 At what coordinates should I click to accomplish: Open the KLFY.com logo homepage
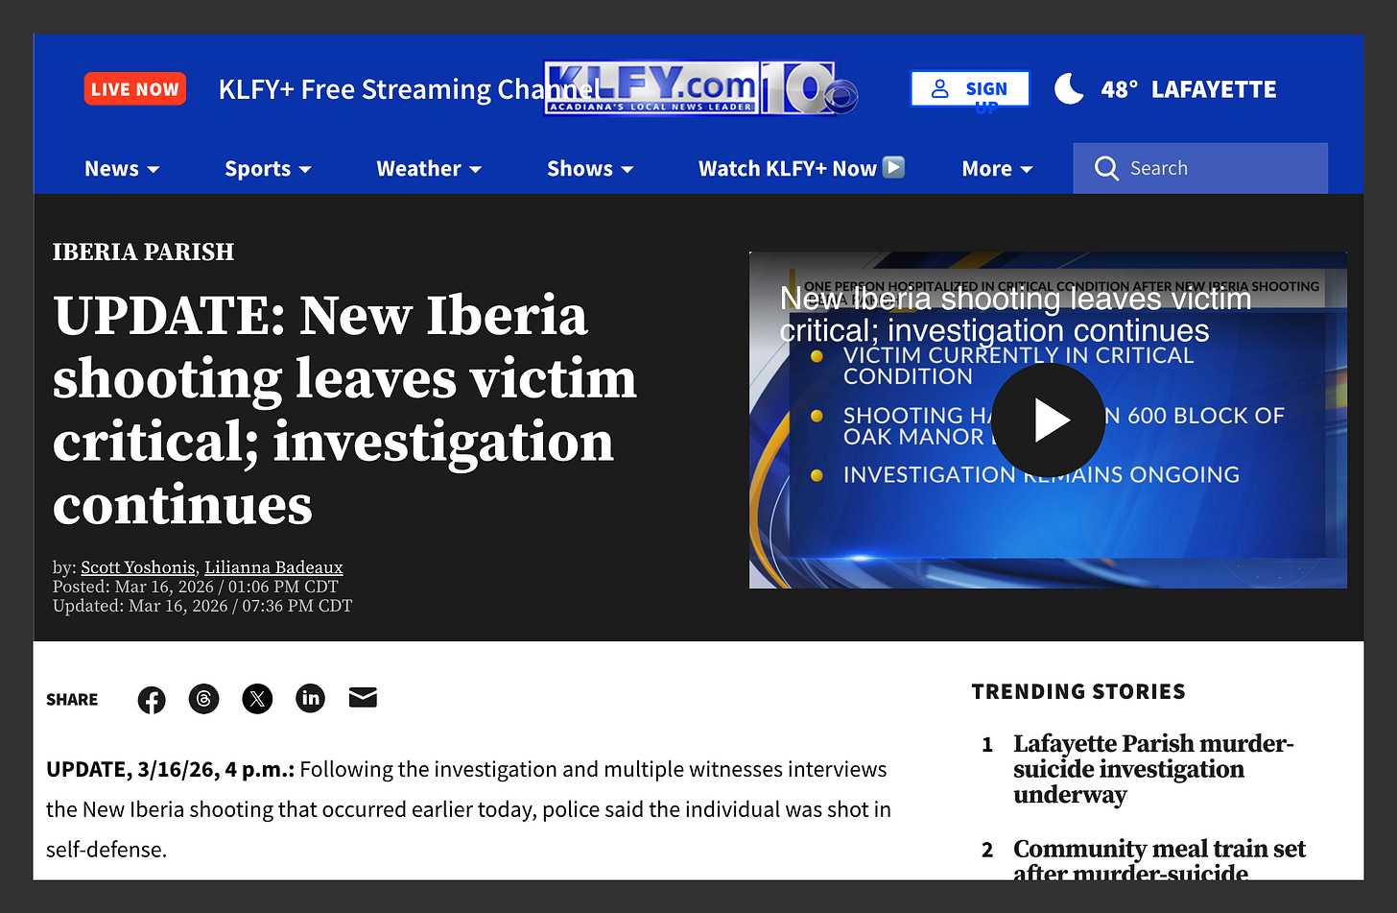[700, 88]
